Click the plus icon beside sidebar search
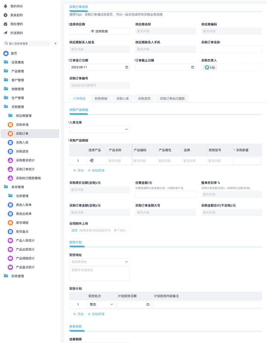Viewport: 267px width, 343px height. tap(55, 43)
